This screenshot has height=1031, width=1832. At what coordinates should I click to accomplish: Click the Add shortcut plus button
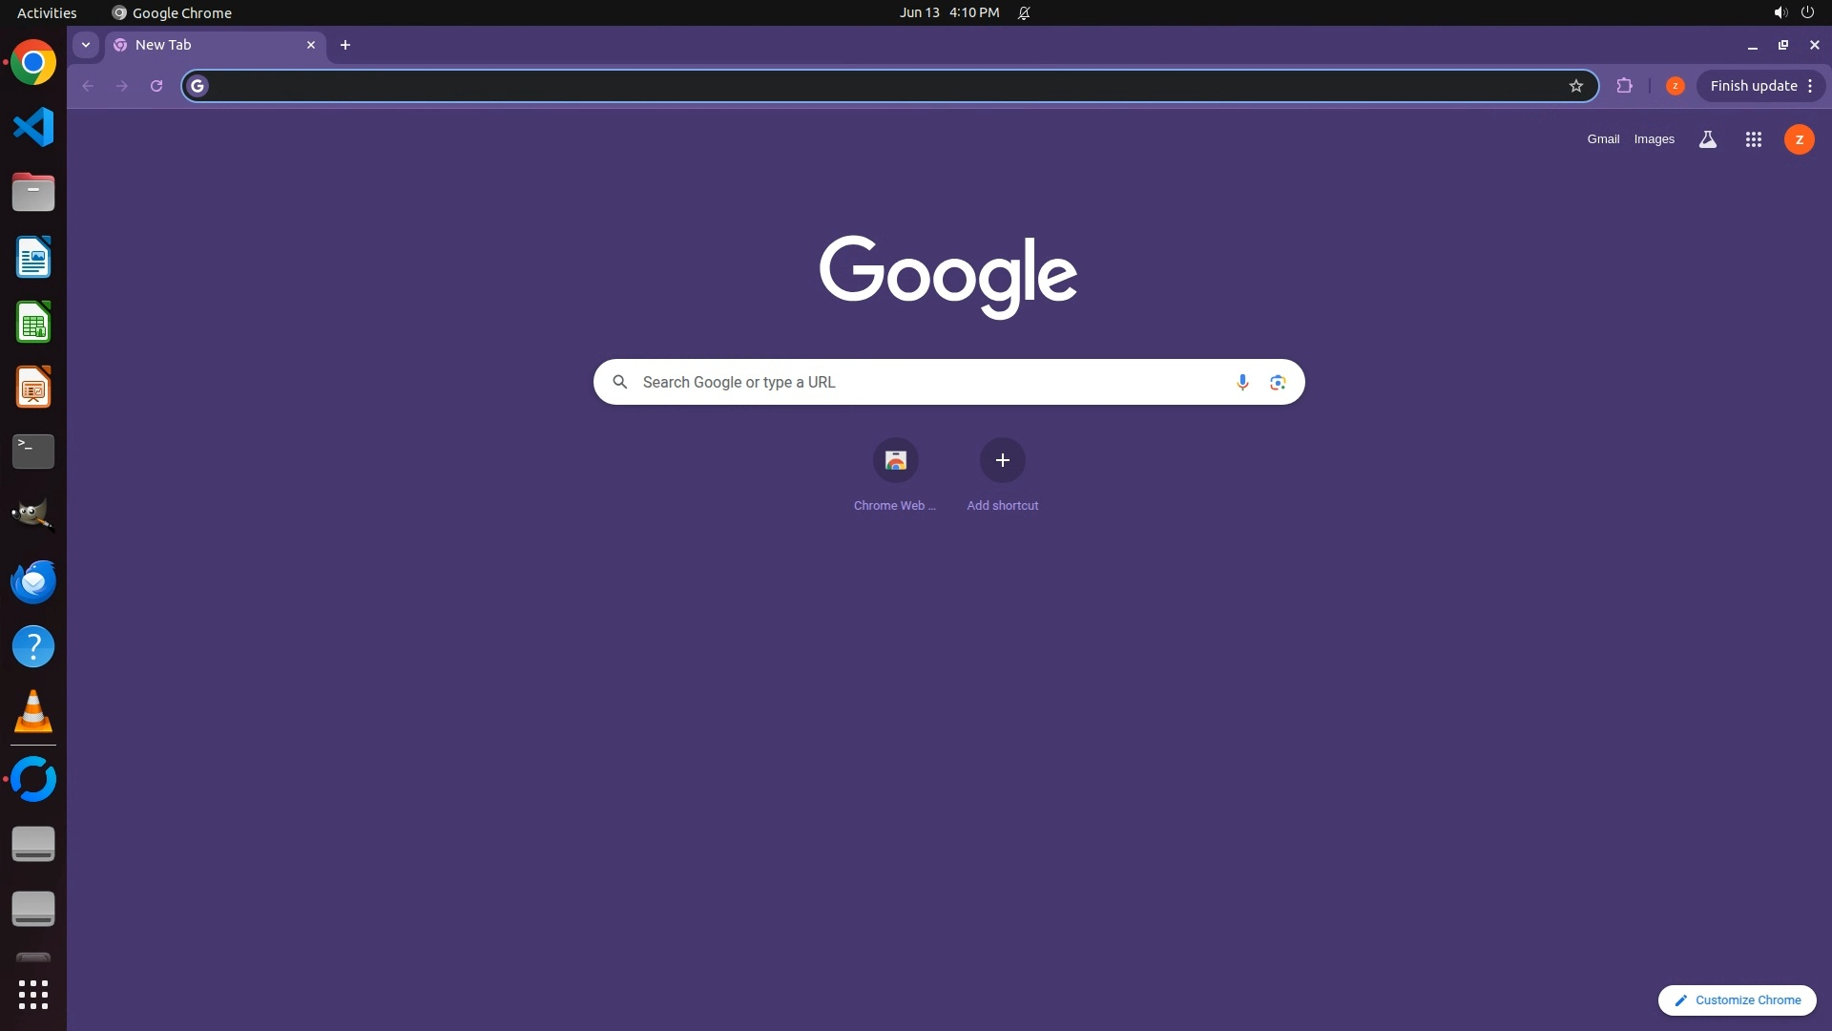(x=1002, y=461)
